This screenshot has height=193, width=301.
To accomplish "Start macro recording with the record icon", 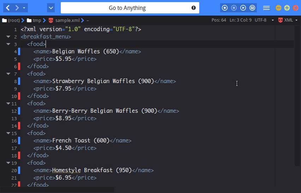I will pos(225,8).
